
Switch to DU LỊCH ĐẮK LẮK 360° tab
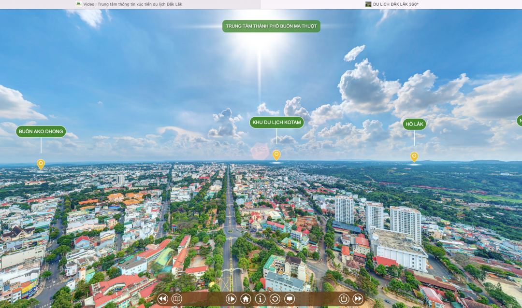click(391, 4)
